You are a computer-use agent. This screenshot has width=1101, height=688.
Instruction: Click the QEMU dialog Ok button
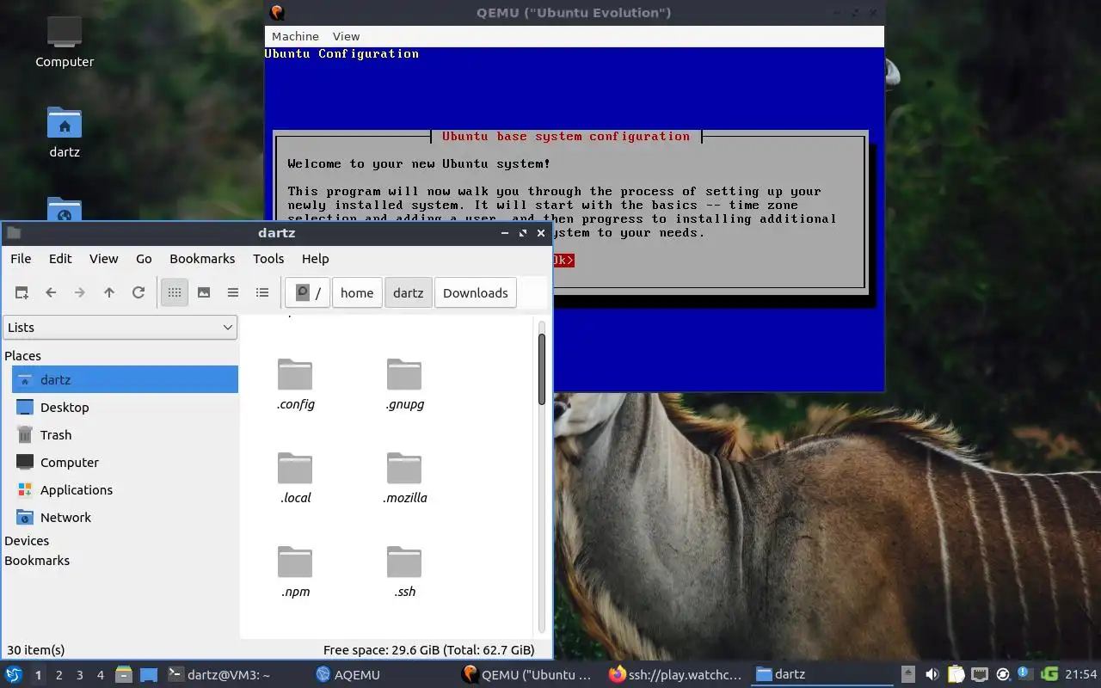click(563, 260)
